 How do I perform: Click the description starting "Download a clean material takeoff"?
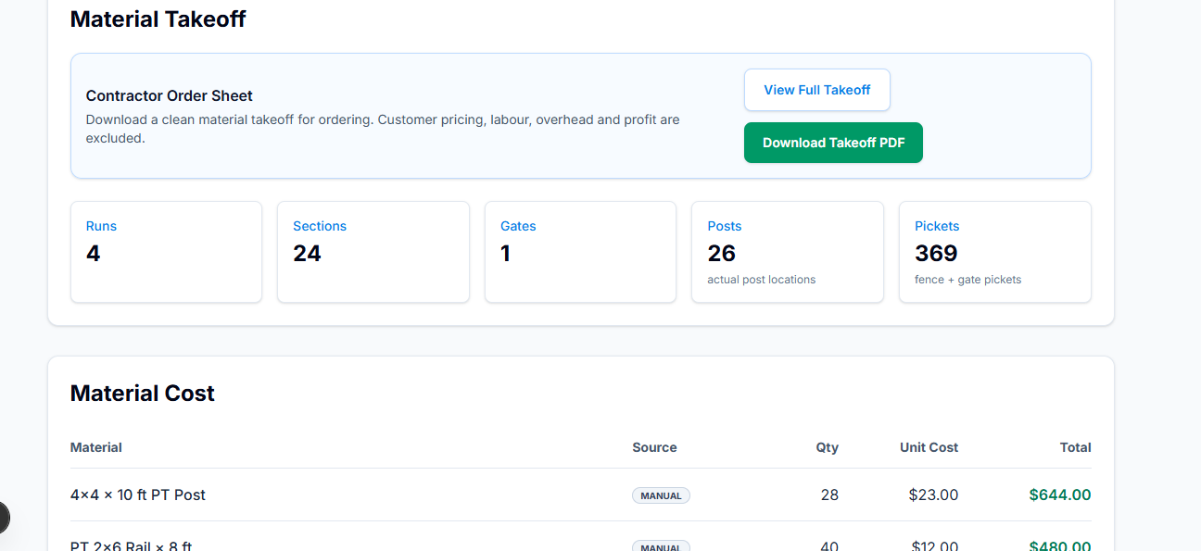(x=383, y=129)
